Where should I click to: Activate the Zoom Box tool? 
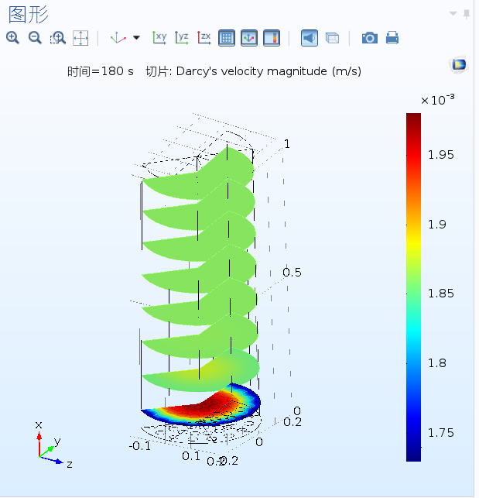coord(58,38)
